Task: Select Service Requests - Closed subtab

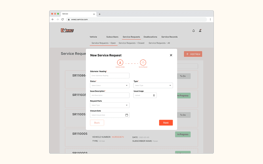Action: tap(131, 43)
